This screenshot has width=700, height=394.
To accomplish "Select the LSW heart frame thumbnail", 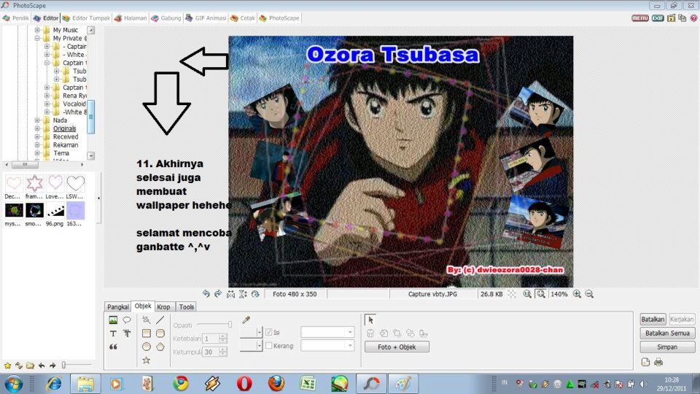I will (x=75, y=183).
